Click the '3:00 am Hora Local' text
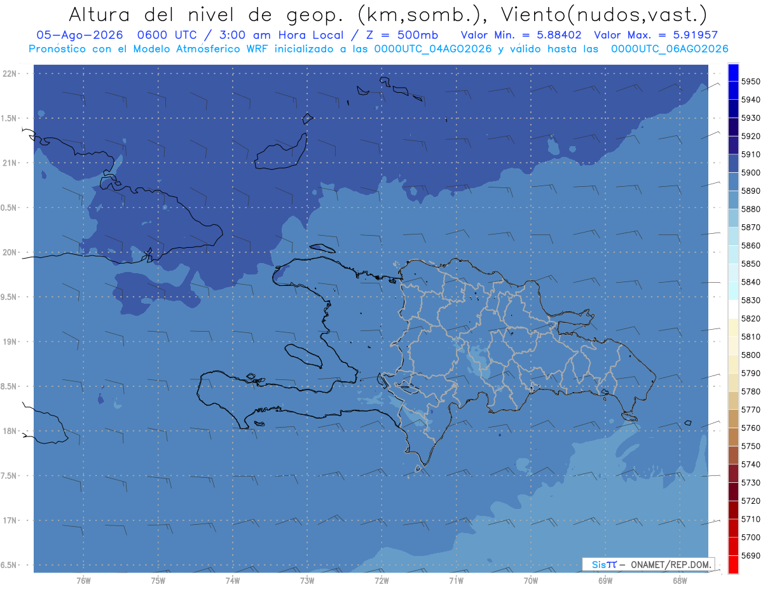763x589 pixels. (x=281, y=36)
